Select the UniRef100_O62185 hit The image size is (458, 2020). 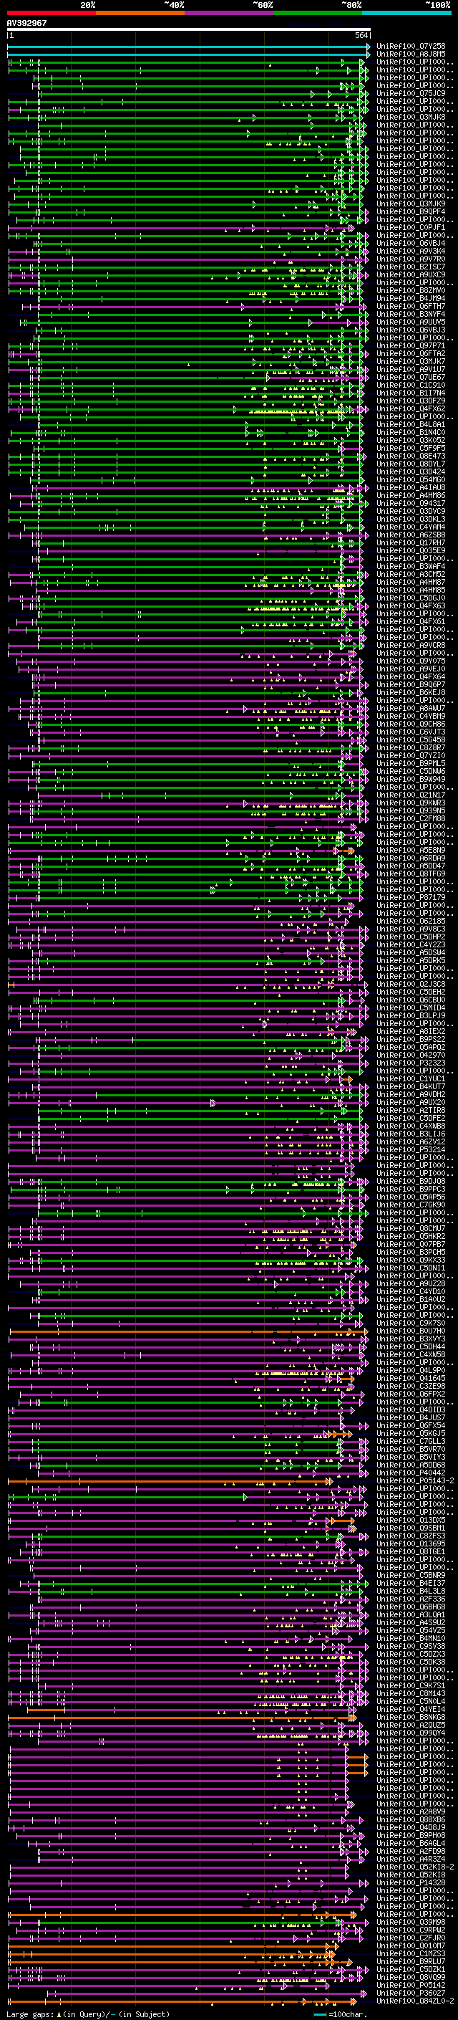411,922
